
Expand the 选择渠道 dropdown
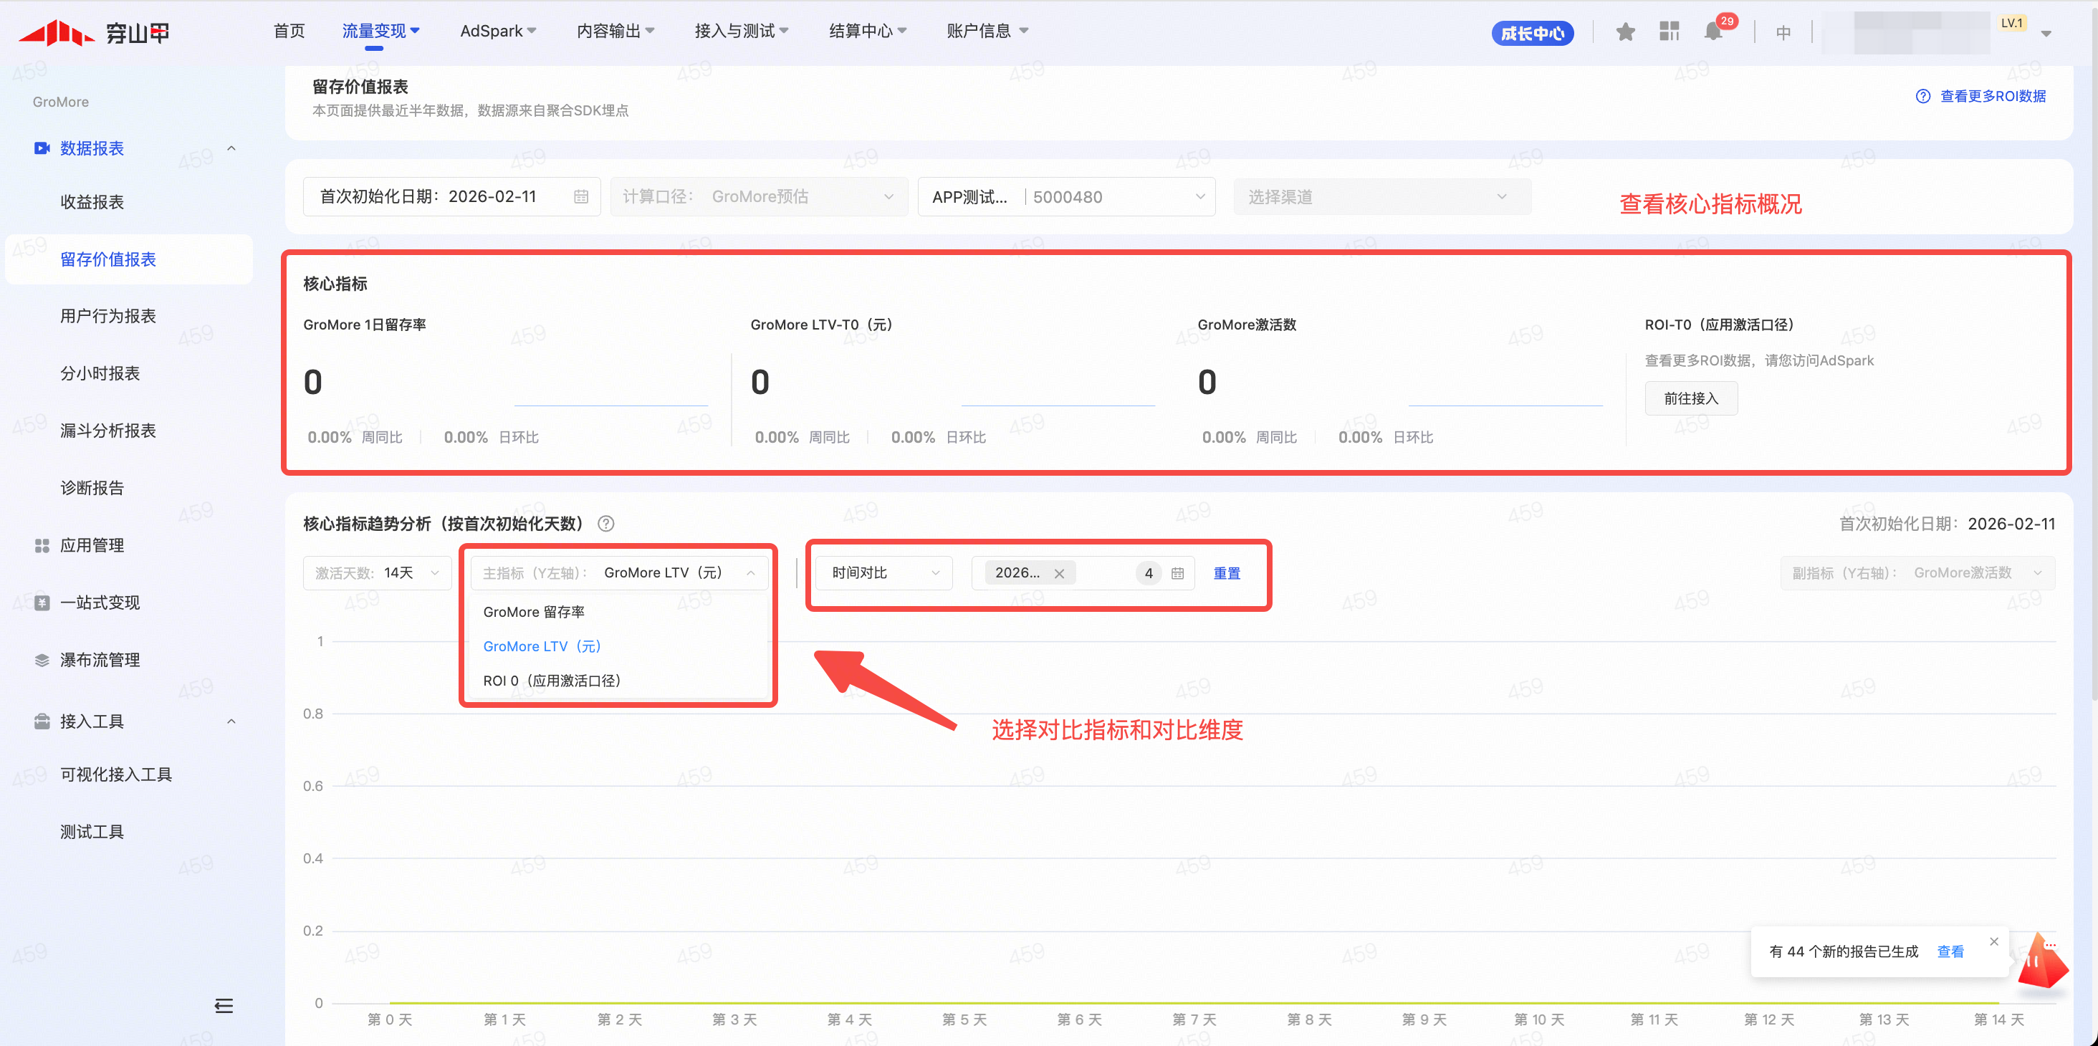[1381, 197]
